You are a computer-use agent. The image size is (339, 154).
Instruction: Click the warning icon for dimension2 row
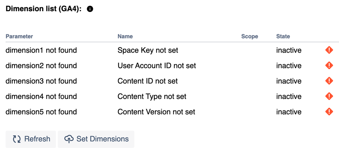[329, 66]
